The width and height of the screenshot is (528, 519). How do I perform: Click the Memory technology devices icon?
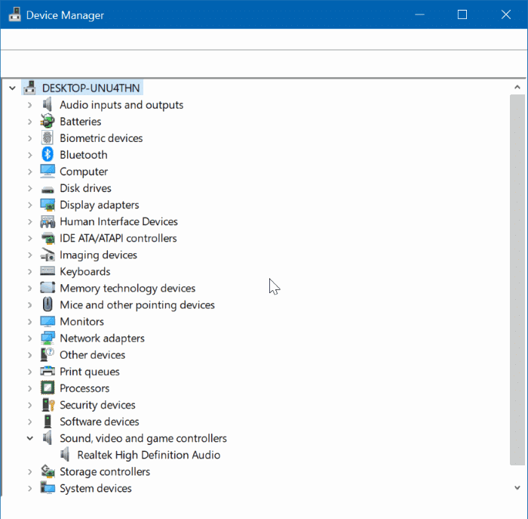tap(48, 288)
